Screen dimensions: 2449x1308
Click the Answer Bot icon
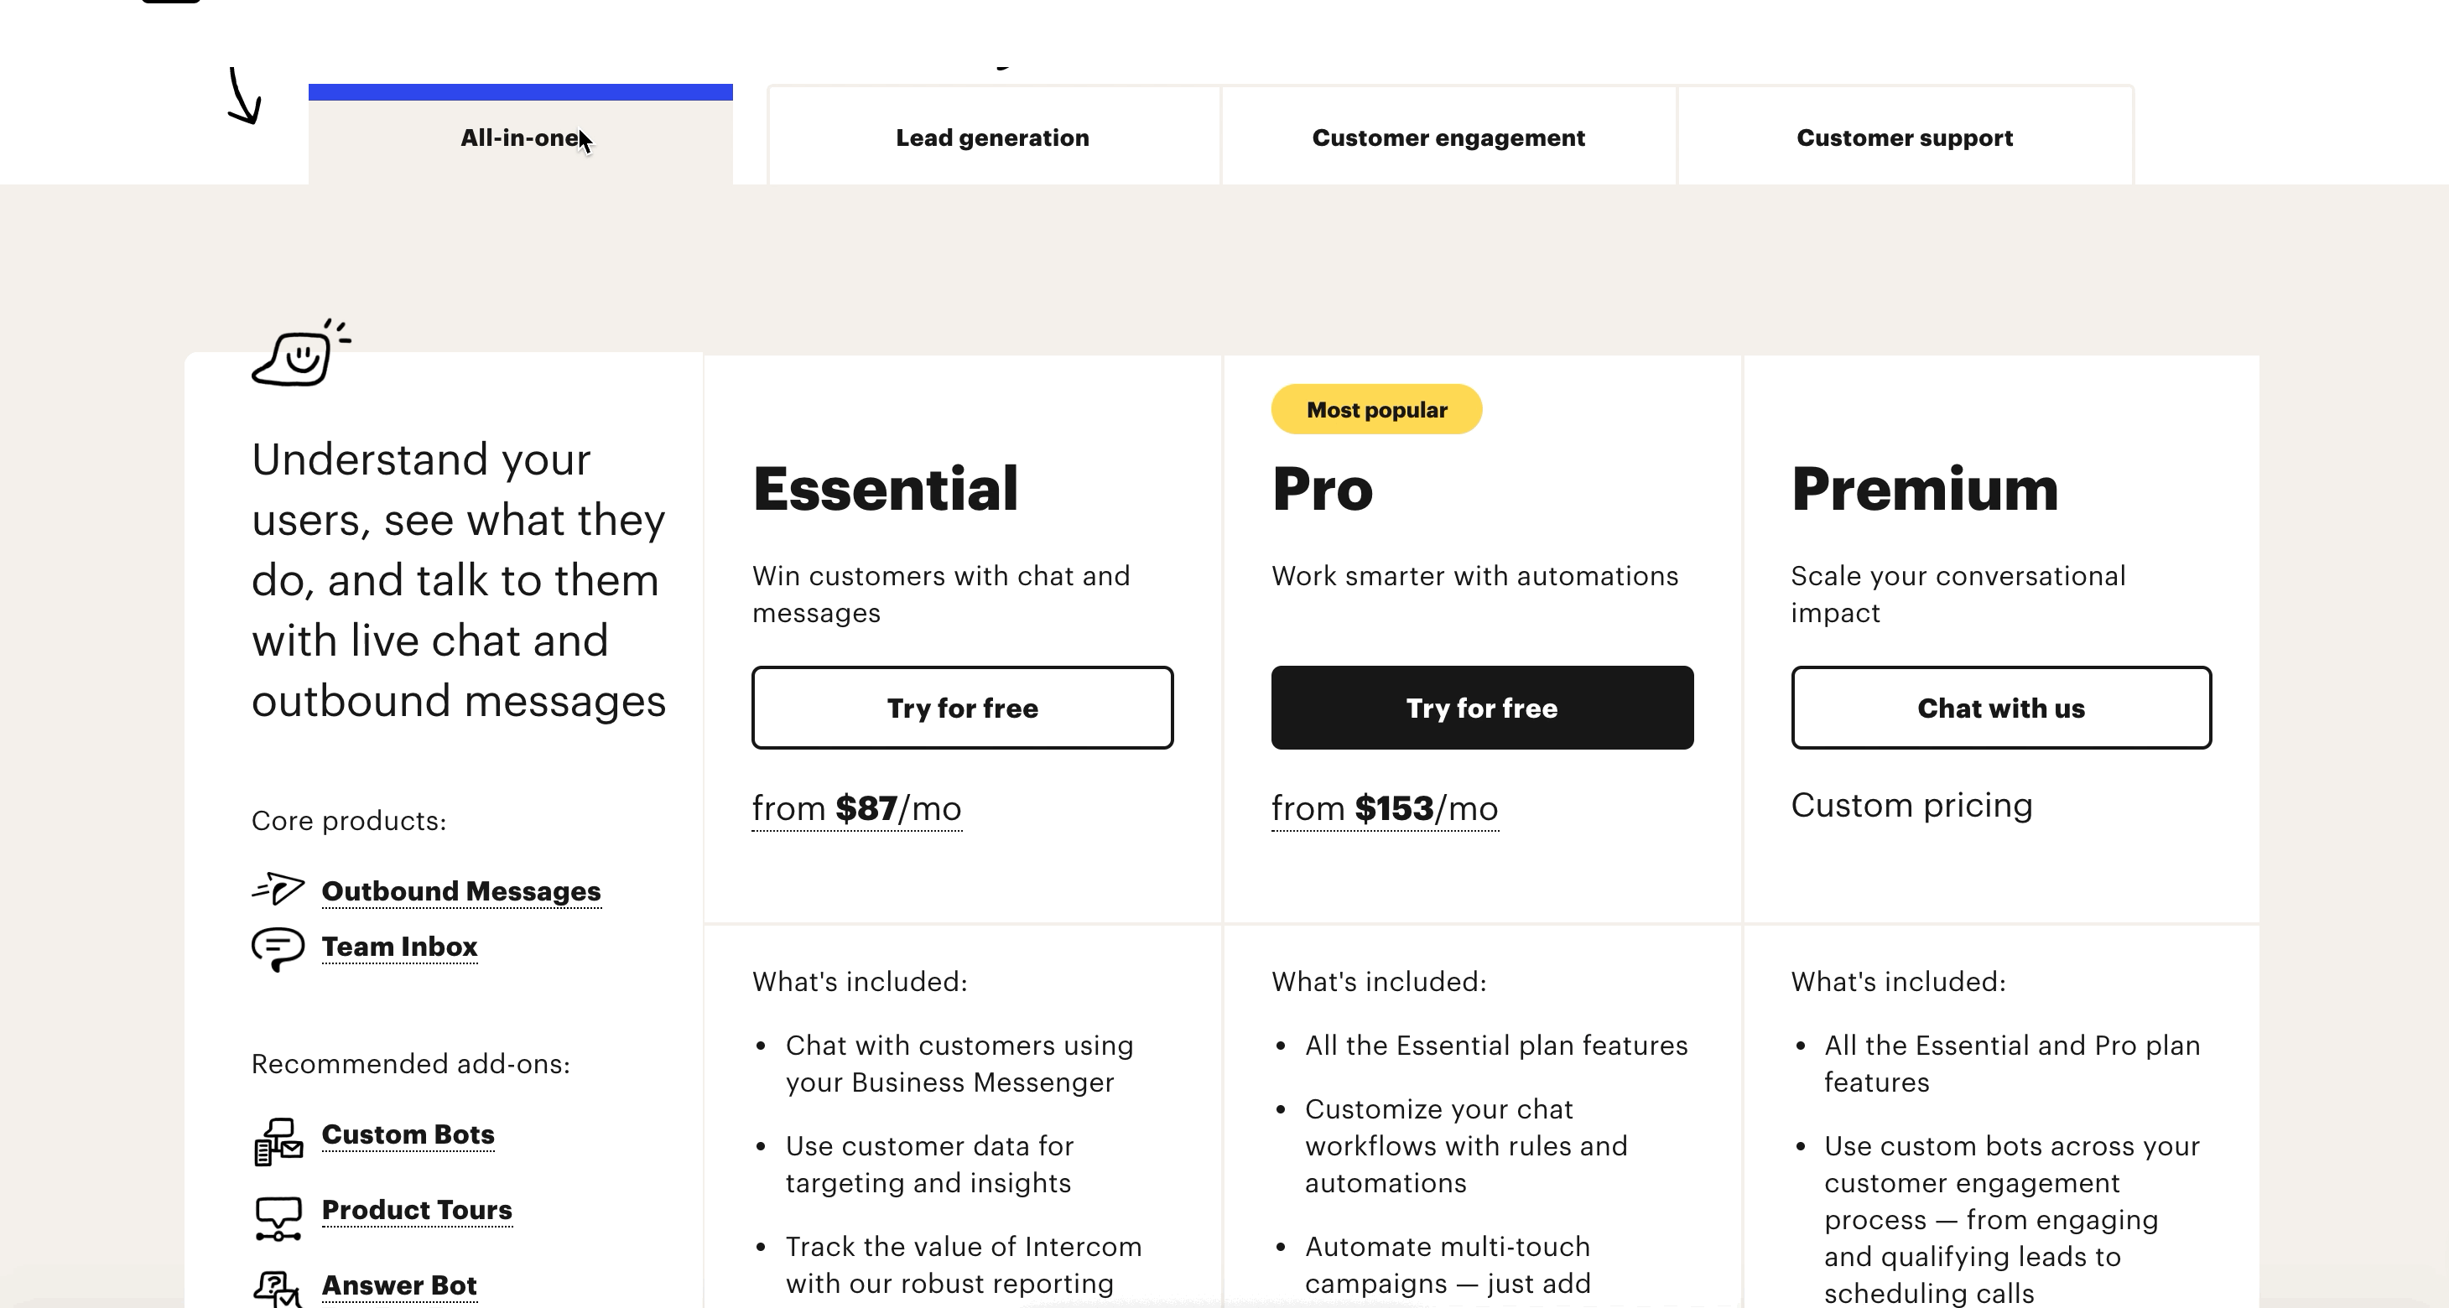coord(278,1290)
